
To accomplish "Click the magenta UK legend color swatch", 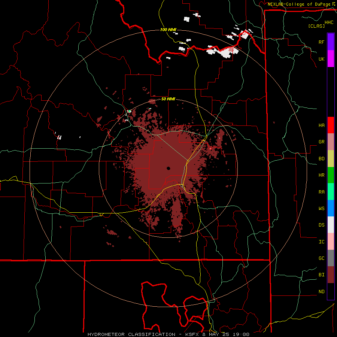I will pos(331,59).
